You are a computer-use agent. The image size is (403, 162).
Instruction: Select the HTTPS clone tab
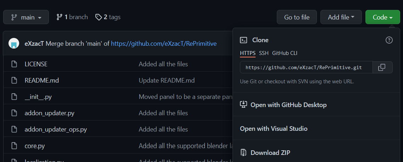(x=248, y=53)
